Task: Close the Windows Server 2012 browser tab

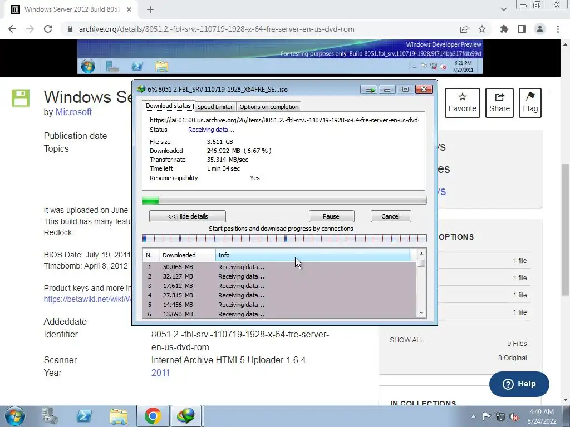Action: point(129,9)
